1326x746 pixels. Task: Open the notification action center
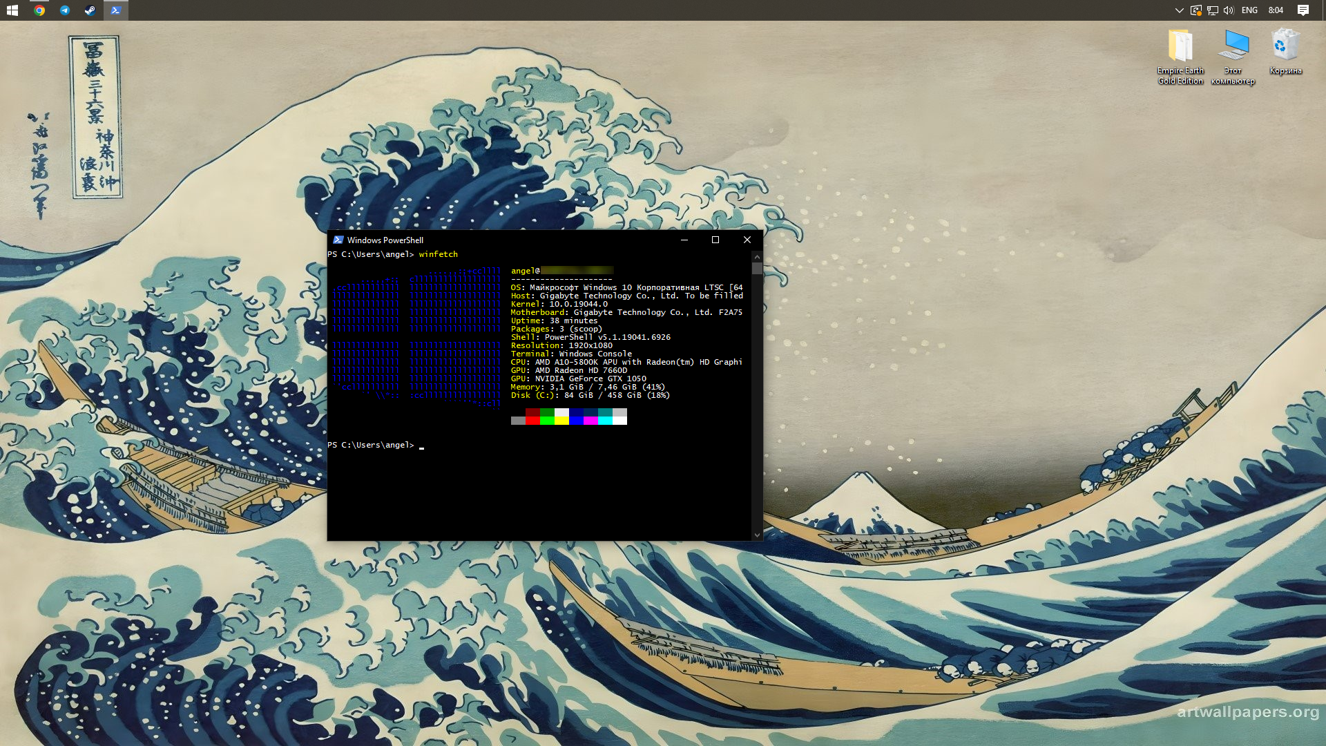1303,10
